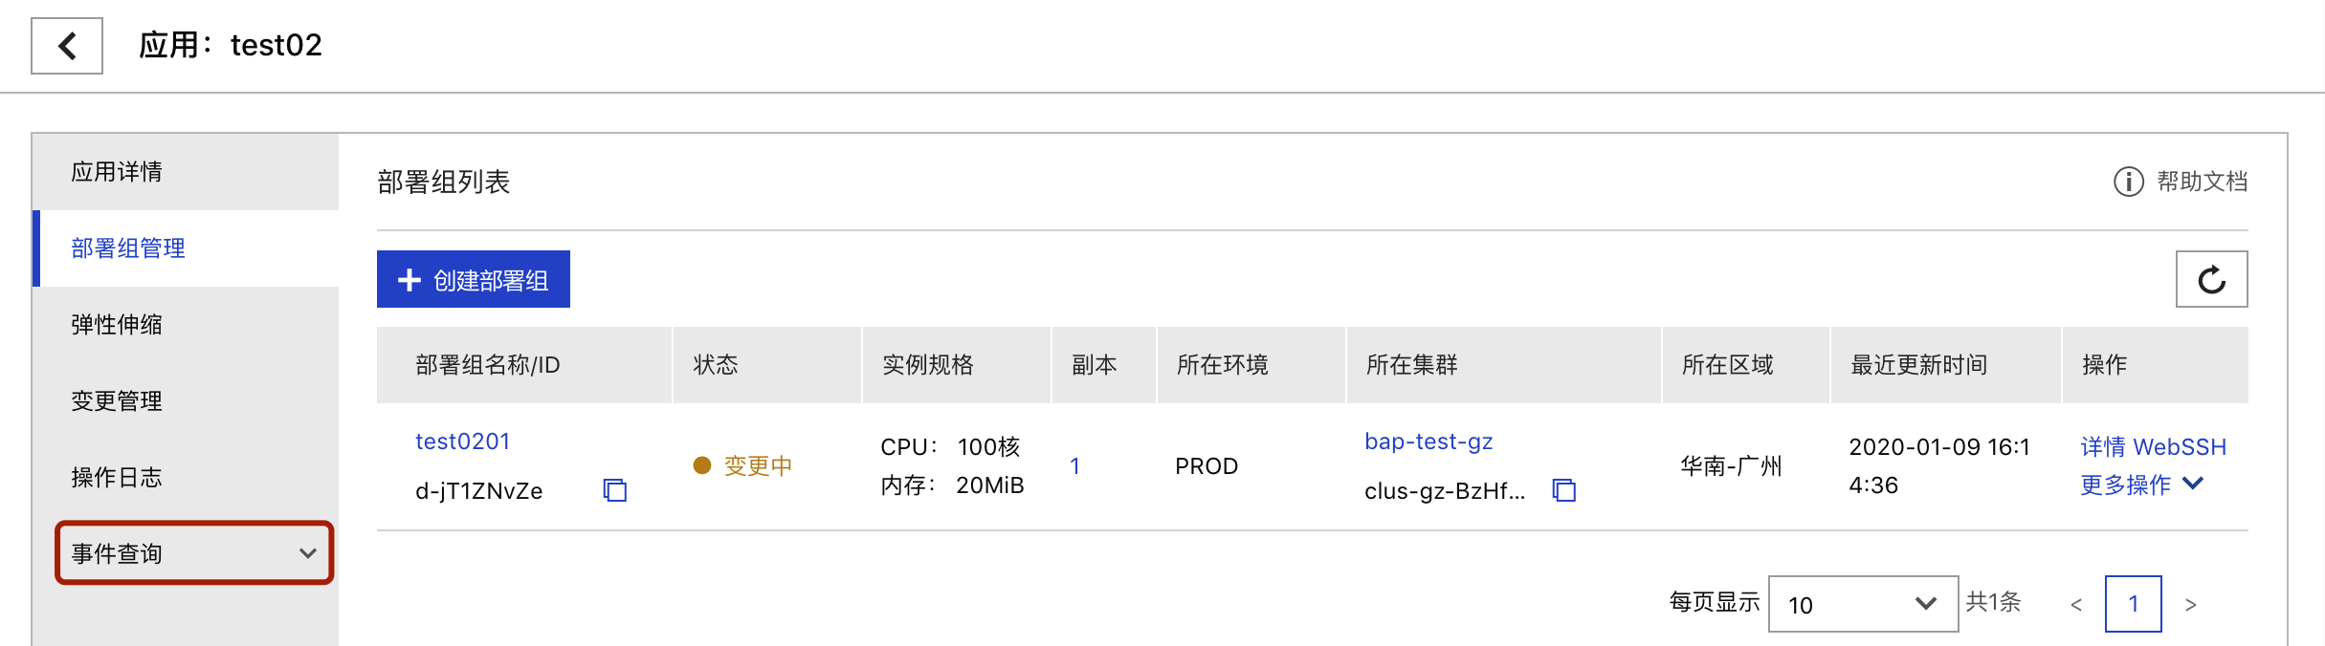Copy the deployment group ID d-jT1ZNvZe
This screenshot has height=646, width=2325.
pyautogui.click(x=614, y=490)
